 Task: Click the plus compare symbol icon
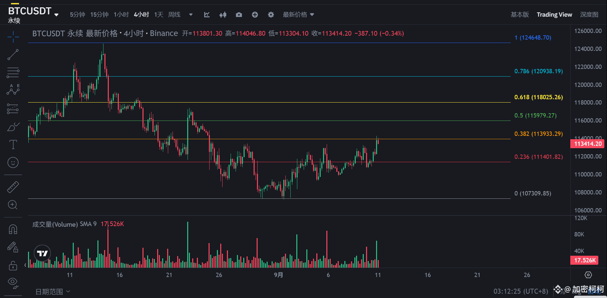[255, 15]
